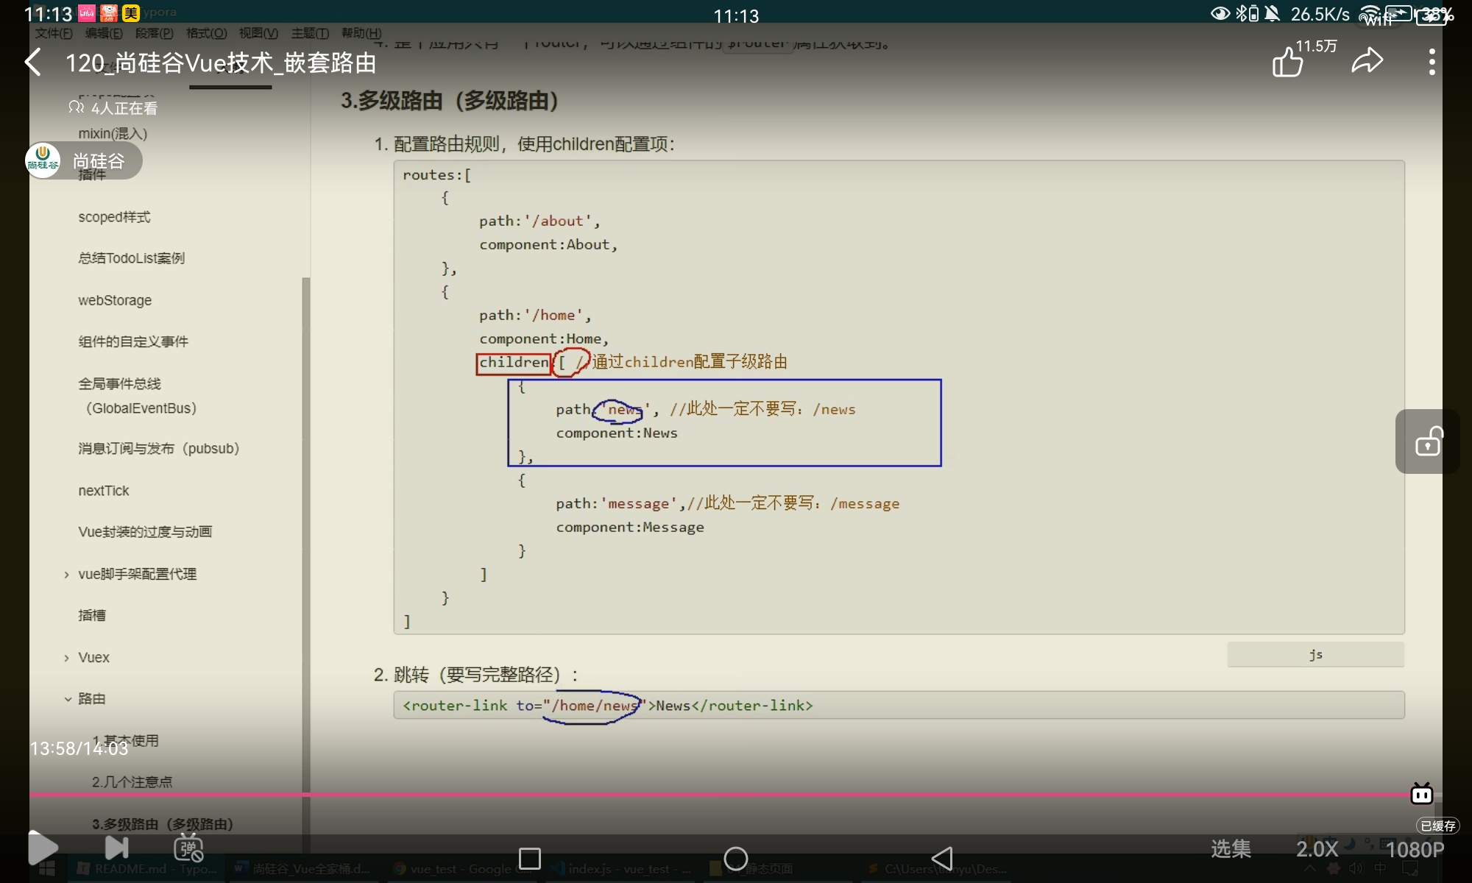Like the video with the thumbs-up icon
Image resolution: width=1472 pixels, height=883 pixels.
coord(1287,62)
